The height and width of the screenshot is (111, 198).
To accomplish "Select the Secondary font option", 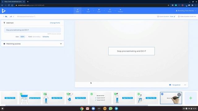I will tap(37, 37).
